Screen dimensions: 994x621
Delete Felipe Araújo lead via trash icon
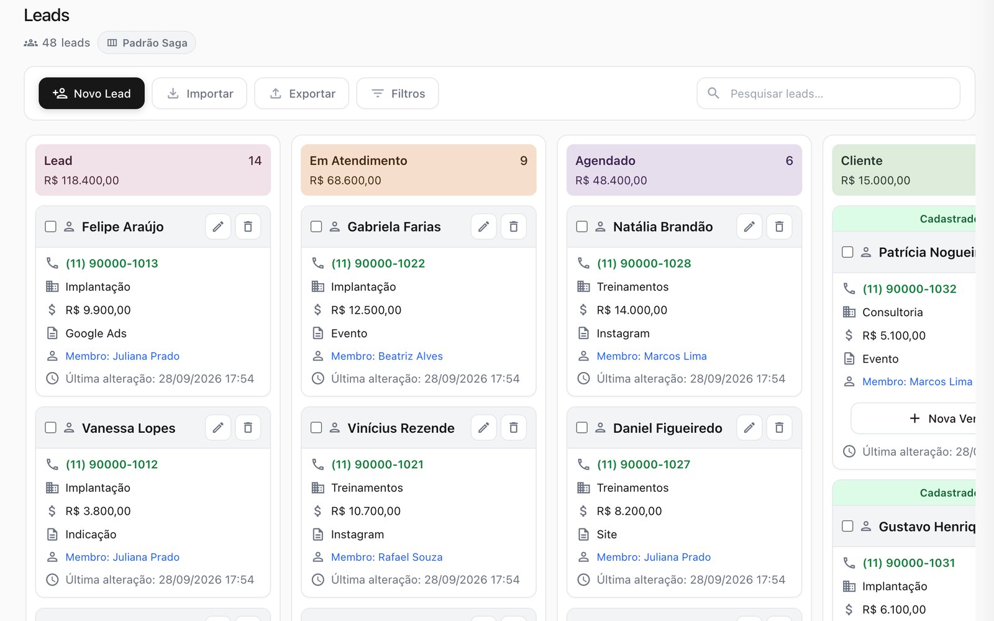point(248,227)
